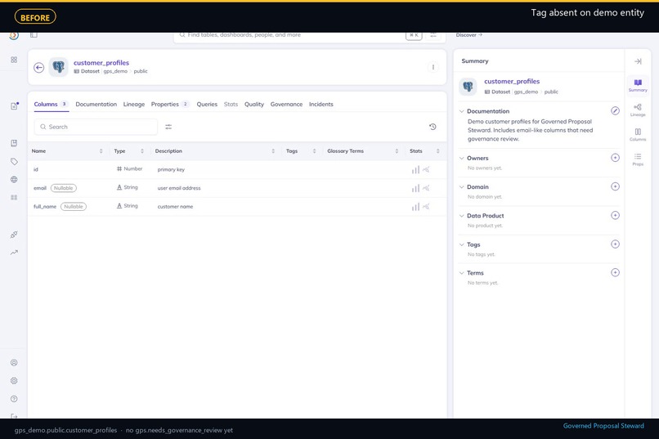This screenshot has height=439, width=659.
Task: Sort by the Type column header arrows
Action: point(142,151)
